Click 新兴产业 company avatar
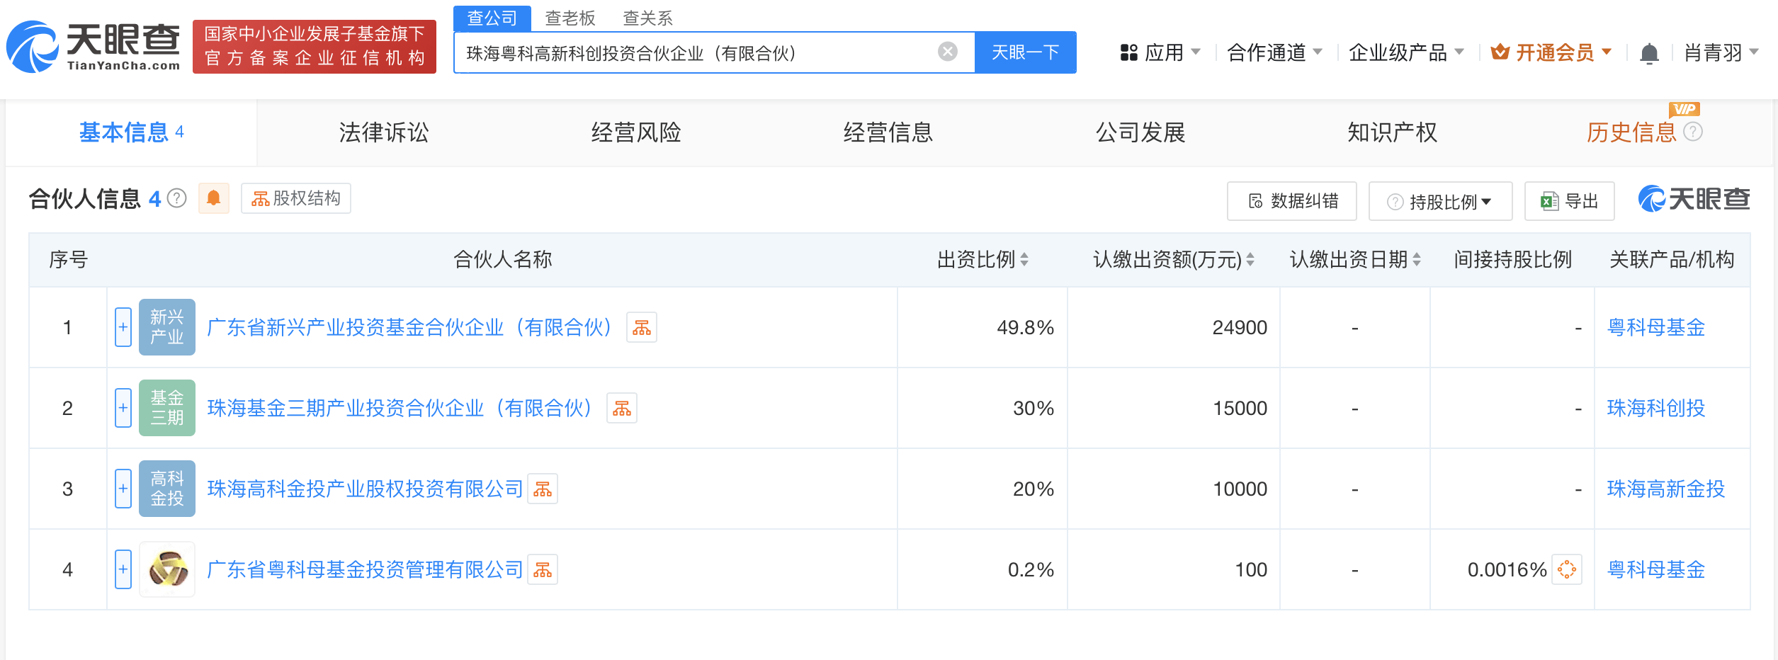 click(x=167, y=327)
